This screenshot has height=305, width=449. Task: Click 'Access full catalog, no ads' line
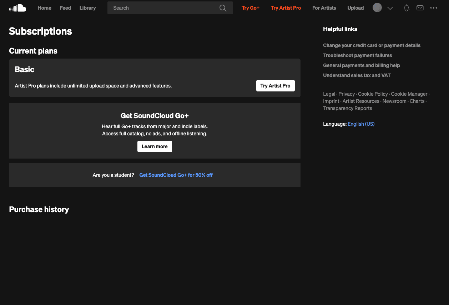tap(155, 134)
